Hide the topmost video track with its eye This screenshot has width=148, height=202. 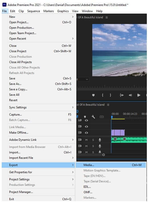[x=86, y=120]
